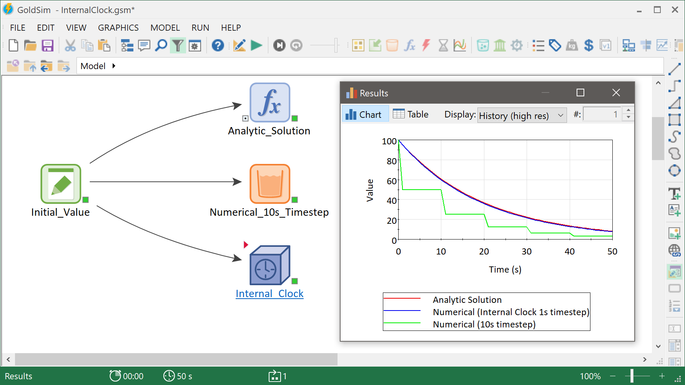Navigate back with the folder left-arrow icon
This screenshot has height=385, width=685.
click(x=47, y=66)
